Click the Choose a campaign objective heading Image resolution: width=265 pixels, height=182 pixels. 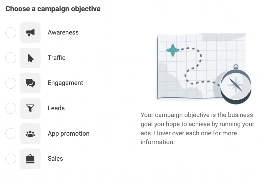click(53, 9)
